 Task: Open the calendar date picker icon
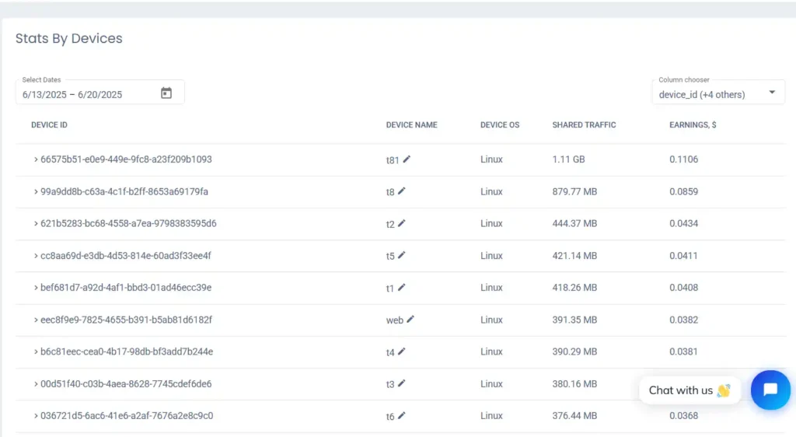tap(166, 93)
